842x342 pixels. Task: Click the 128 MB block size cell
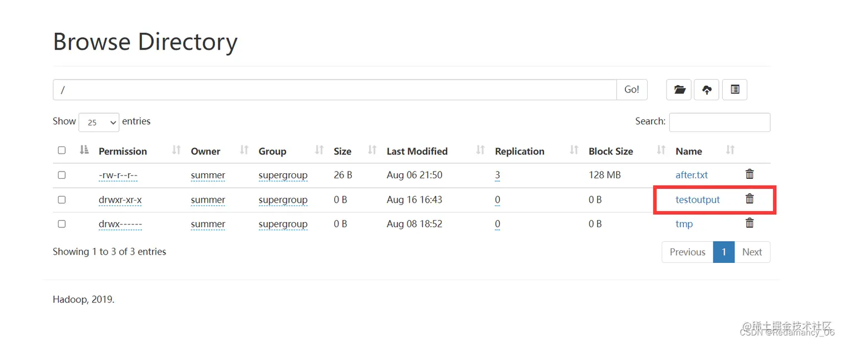605,175
